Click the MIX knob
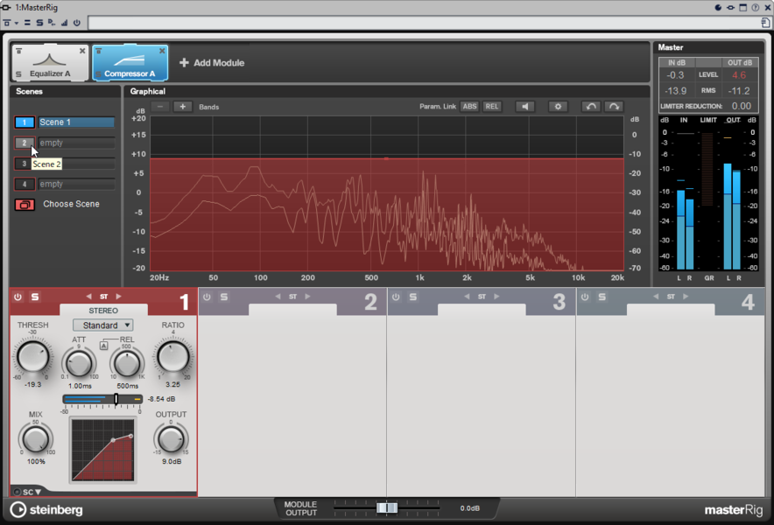The image size is (774, 525). tap(36, 439)
